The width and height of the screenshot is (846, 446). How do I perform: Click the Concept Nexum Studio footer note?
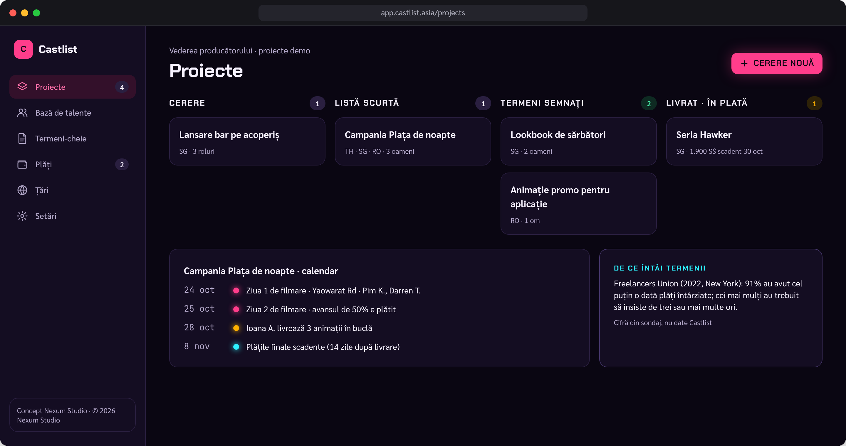pos(72,415)
